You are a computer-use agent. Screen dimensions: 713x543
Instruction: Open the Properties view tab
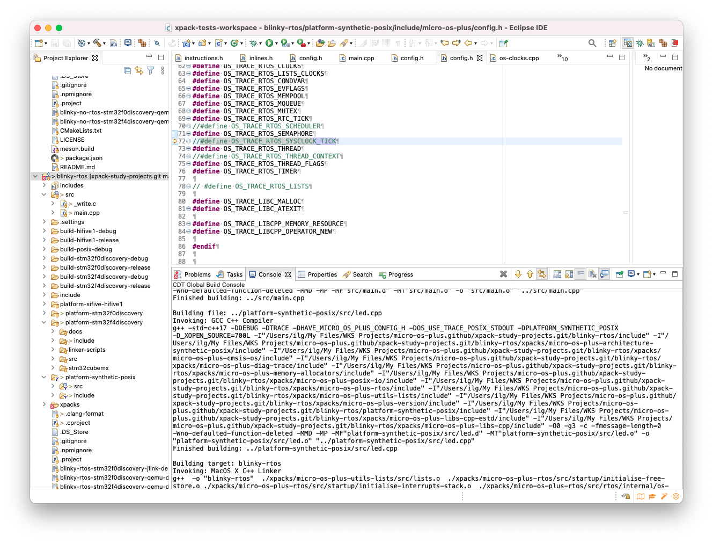[322, 274]
